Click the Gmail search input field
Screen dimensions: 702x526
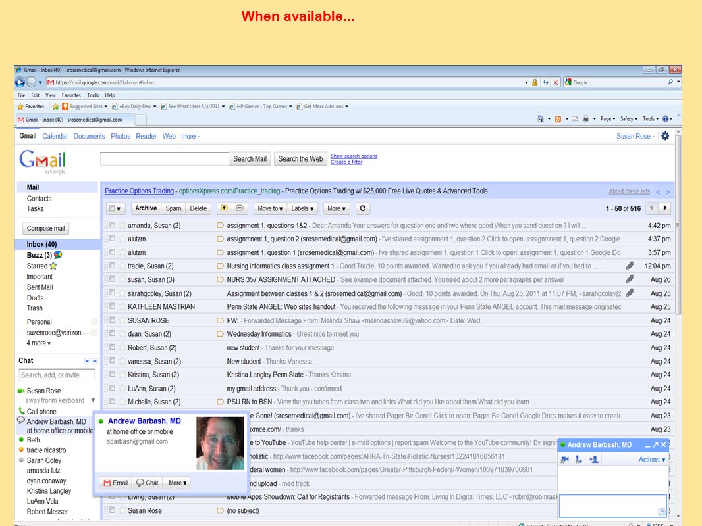coord(165,158)
